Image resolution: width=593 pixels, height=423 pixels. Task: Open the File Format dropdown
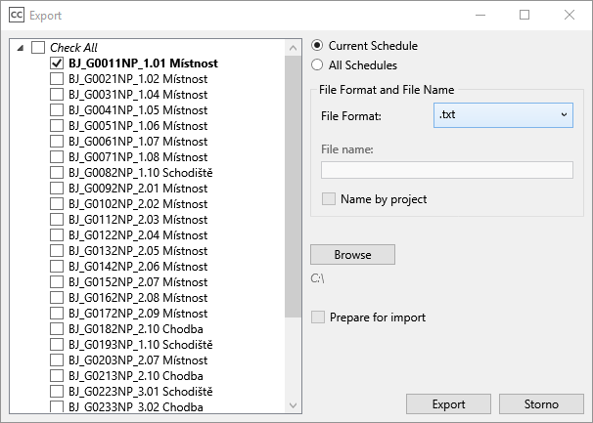(503, 115)
